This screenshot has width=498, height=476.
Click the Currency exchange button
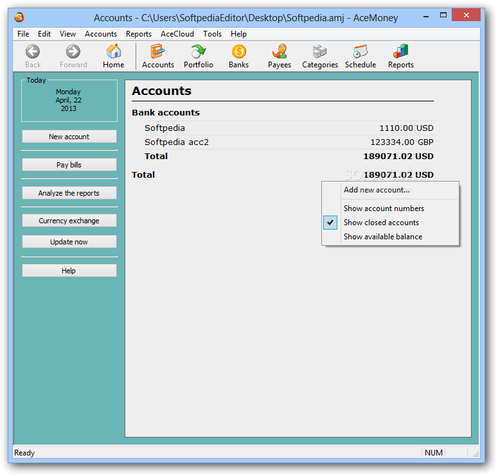coord(69,221)
